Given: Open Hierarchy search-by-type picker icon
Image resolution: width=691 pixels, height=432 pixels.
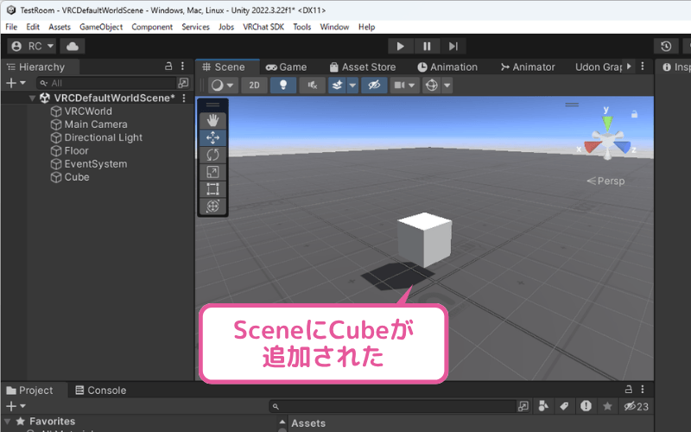Looking at the screenshot, I should click(183, 83).
